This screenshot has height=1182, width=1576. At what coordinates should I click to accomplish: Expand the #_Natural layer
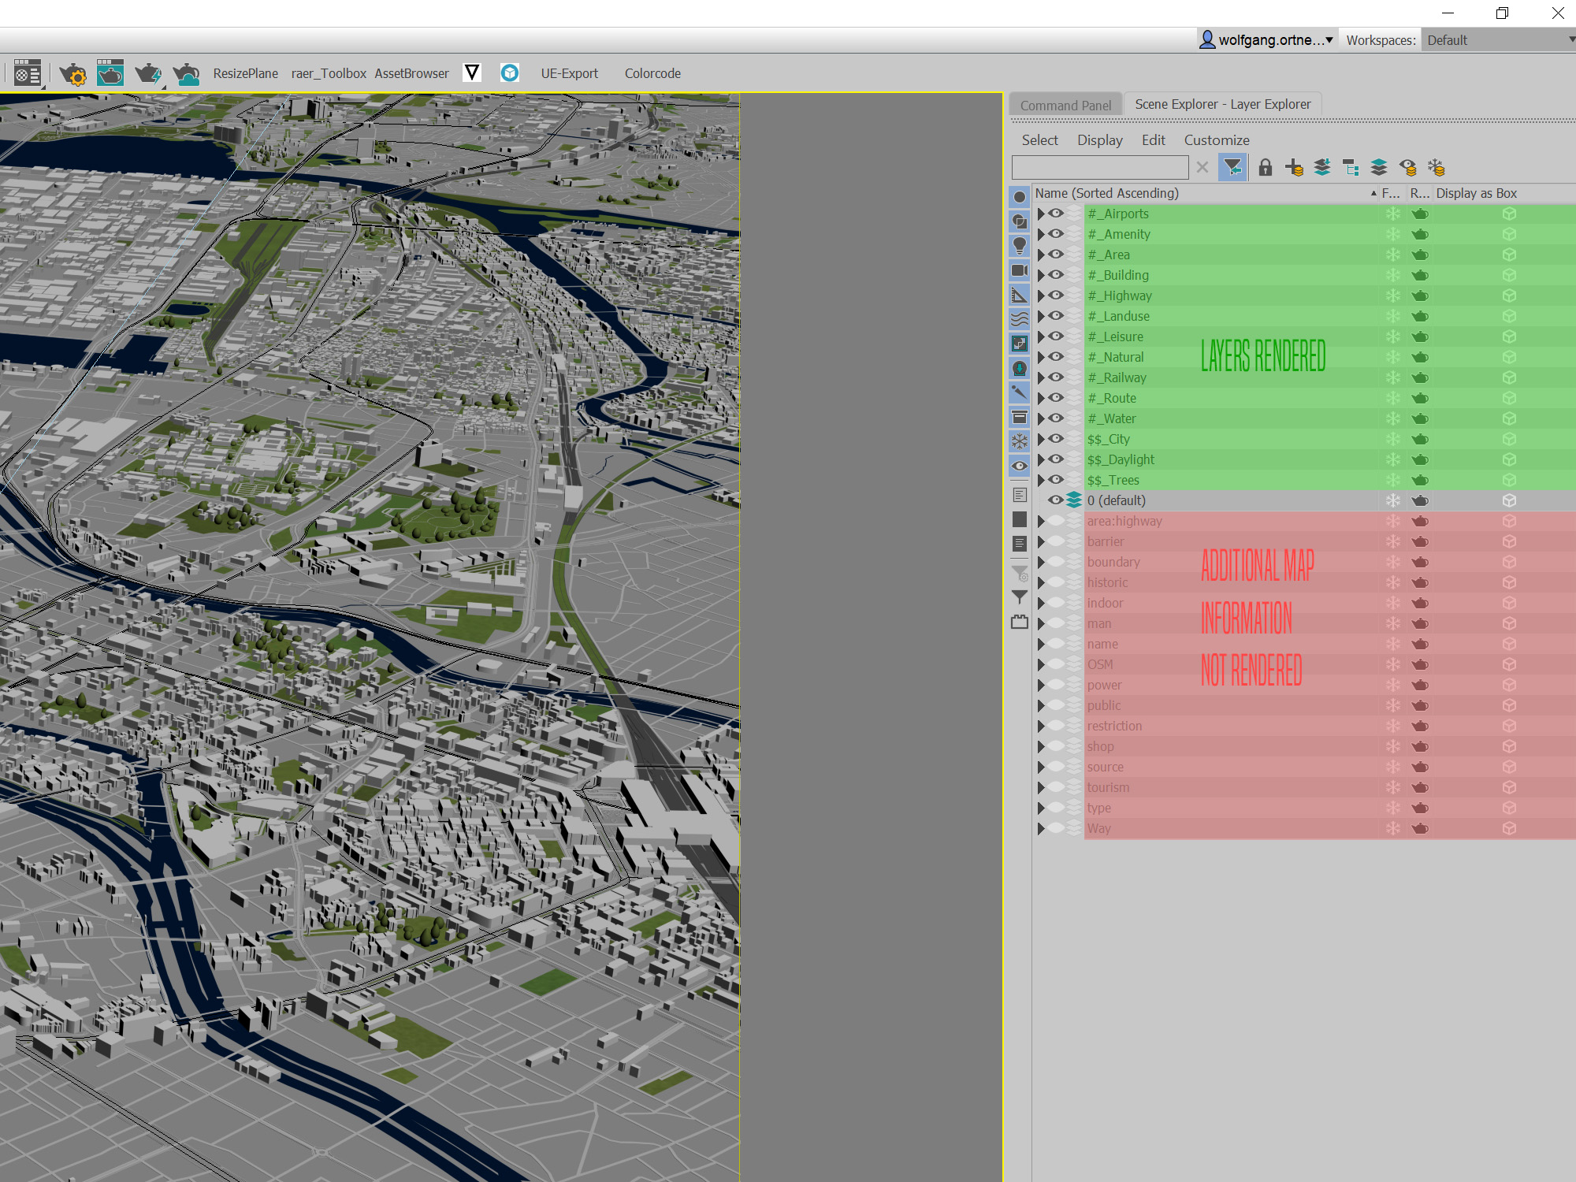click(x=1041, y=357)
